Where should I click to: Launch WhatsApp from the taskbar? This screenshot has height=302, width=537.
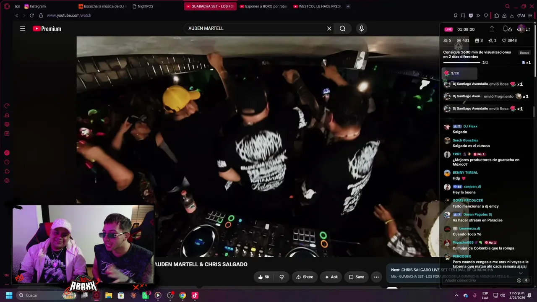click(146, 295)
